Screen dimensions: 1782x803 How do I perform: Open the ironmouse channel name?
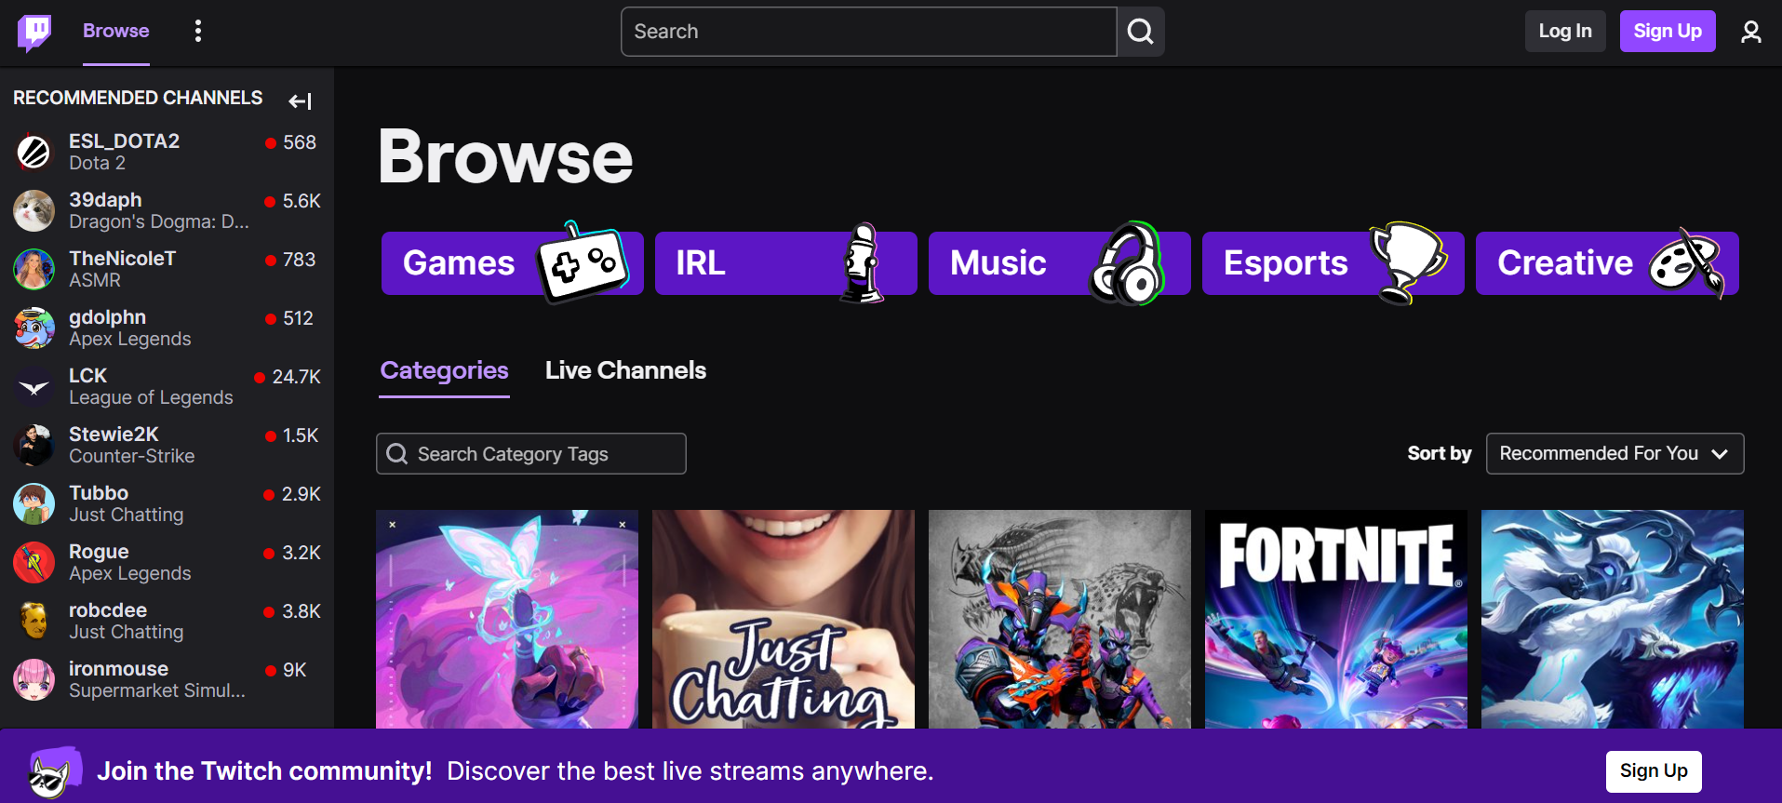click(118, 669)
